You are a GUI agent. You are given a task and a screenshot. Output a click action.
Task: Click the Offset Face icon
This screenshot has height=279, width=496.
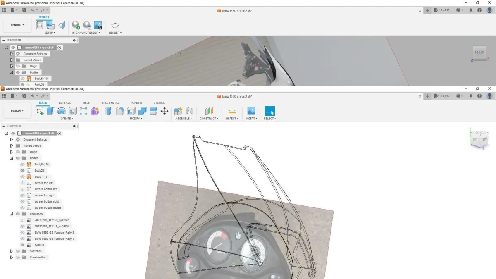tap(153, 111)
